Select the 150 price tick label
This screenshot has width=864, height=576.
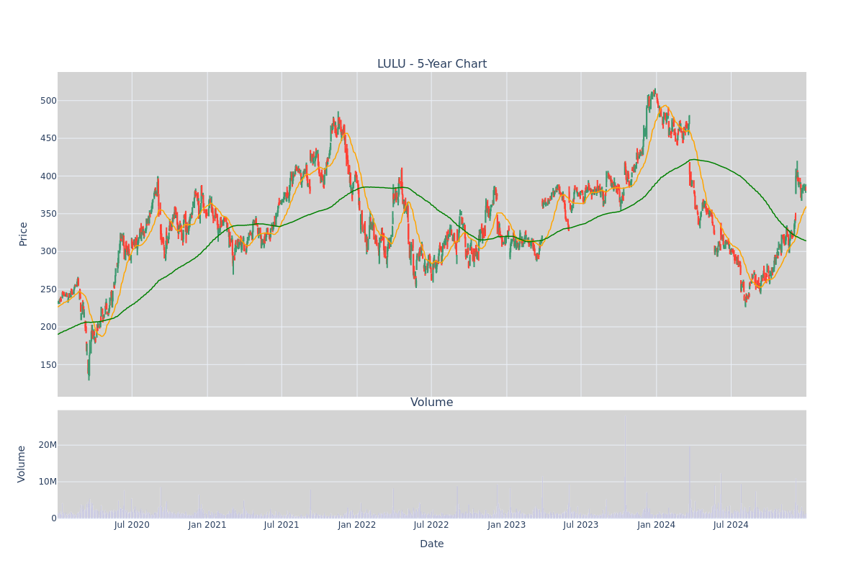pos(48,365)
